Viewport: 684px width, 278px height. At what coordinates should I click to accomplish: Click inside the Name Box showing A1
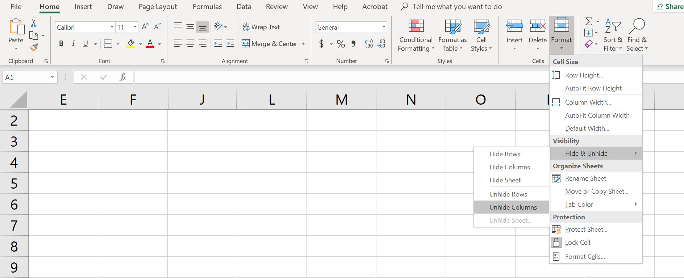25,77
